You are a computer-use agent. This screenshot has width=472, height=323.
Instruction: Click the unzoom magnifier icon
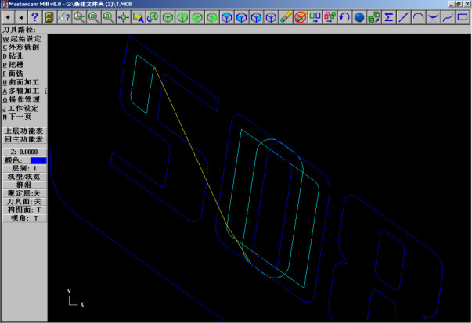point(94,17)
